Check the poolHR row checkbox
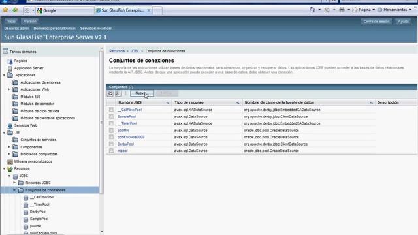 pos(111,131)
